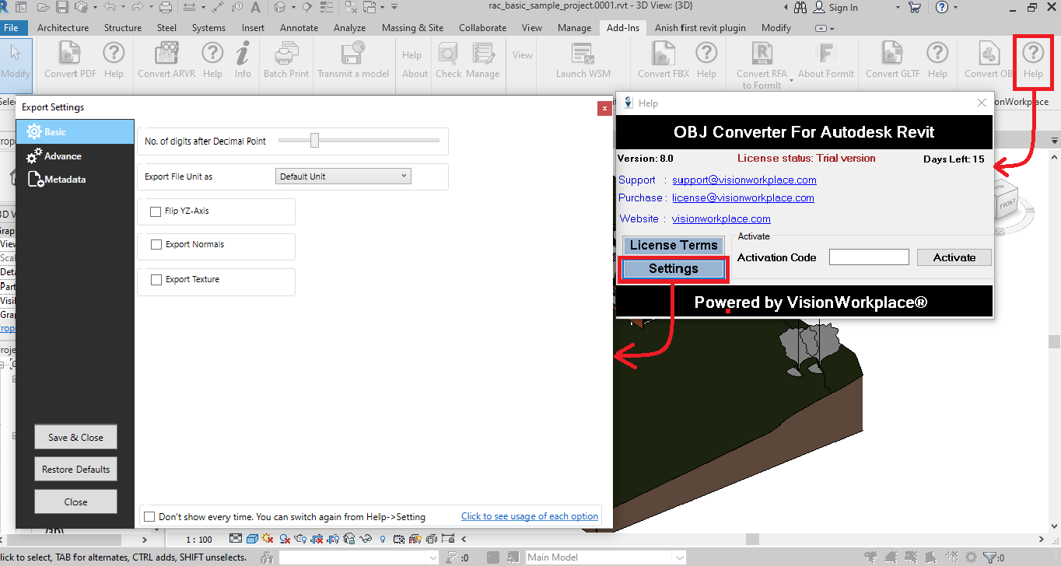Click the Convert GLTF ribbon icon

pyautogui.click(x=891, y=54)
